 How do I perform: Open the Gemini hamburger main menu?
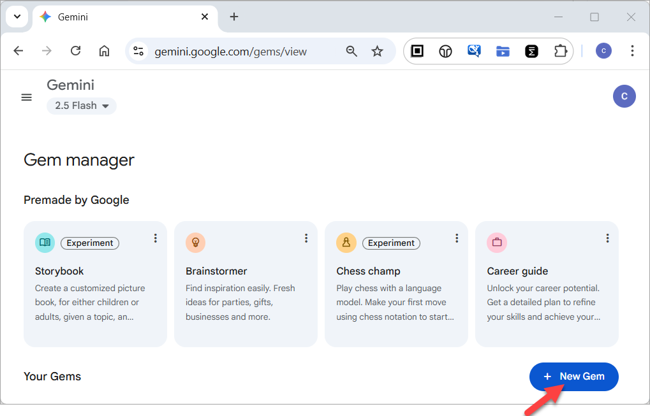tap(27, 97)
